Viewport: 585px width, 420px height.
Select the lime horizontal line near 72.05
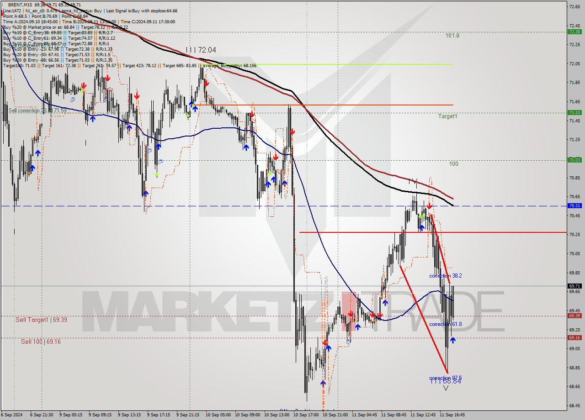[x=327, y=64]
